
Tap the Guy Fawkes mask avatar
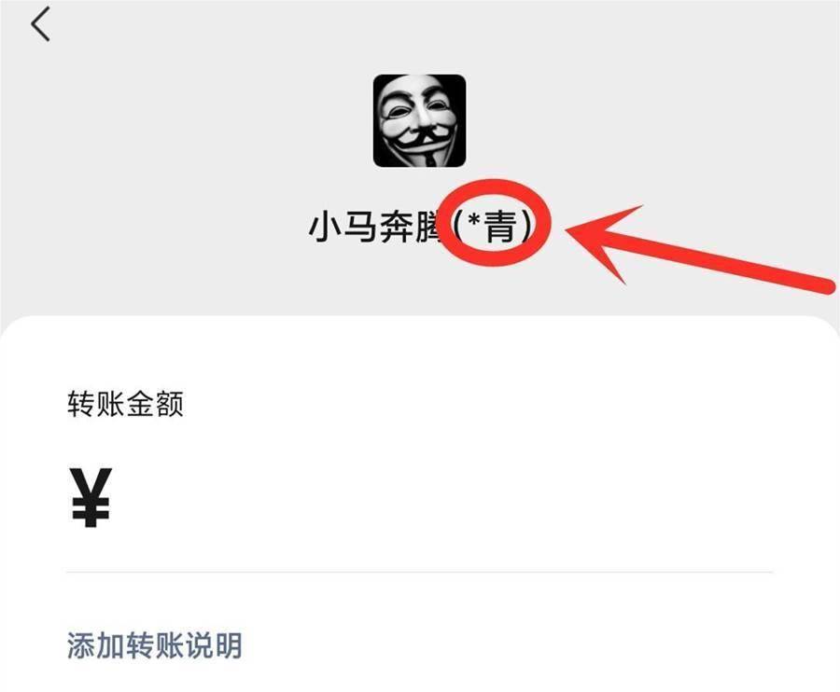click(419, 120)
